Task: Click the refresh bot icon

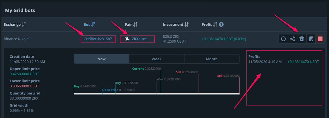Action: pos(283,39)
